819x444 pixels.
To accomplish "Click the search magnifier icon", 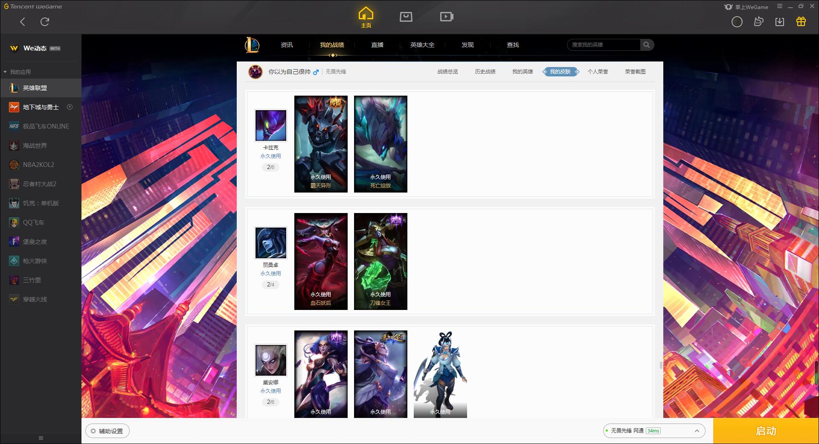I will (x=647, y=45).
